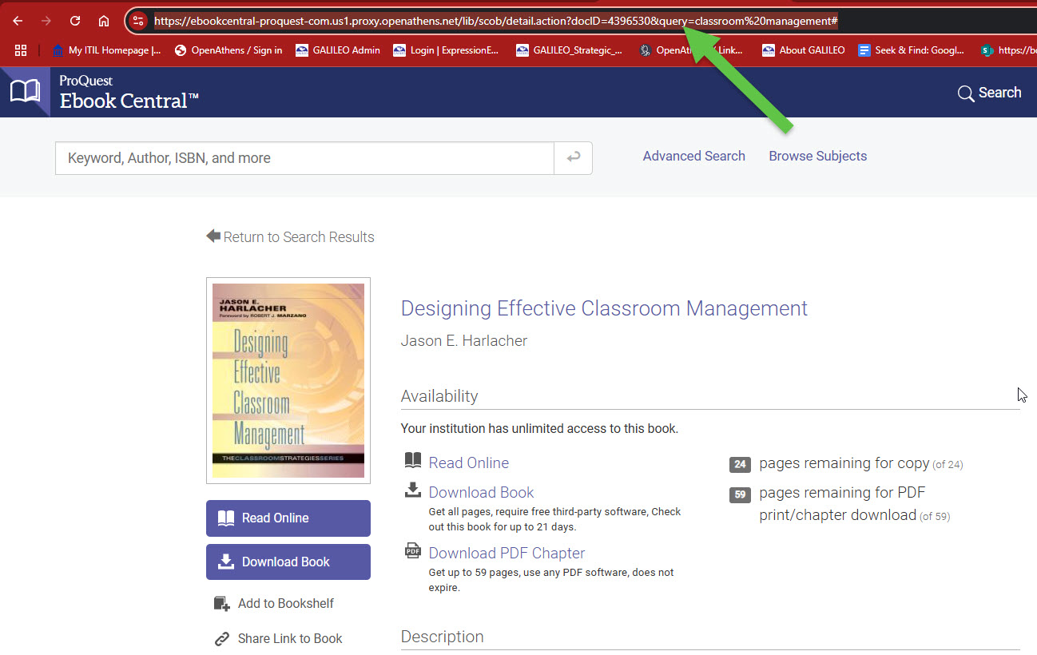Open Designing Effective Classroom Management title link
1037x655 pixels.
coord(604,308)
